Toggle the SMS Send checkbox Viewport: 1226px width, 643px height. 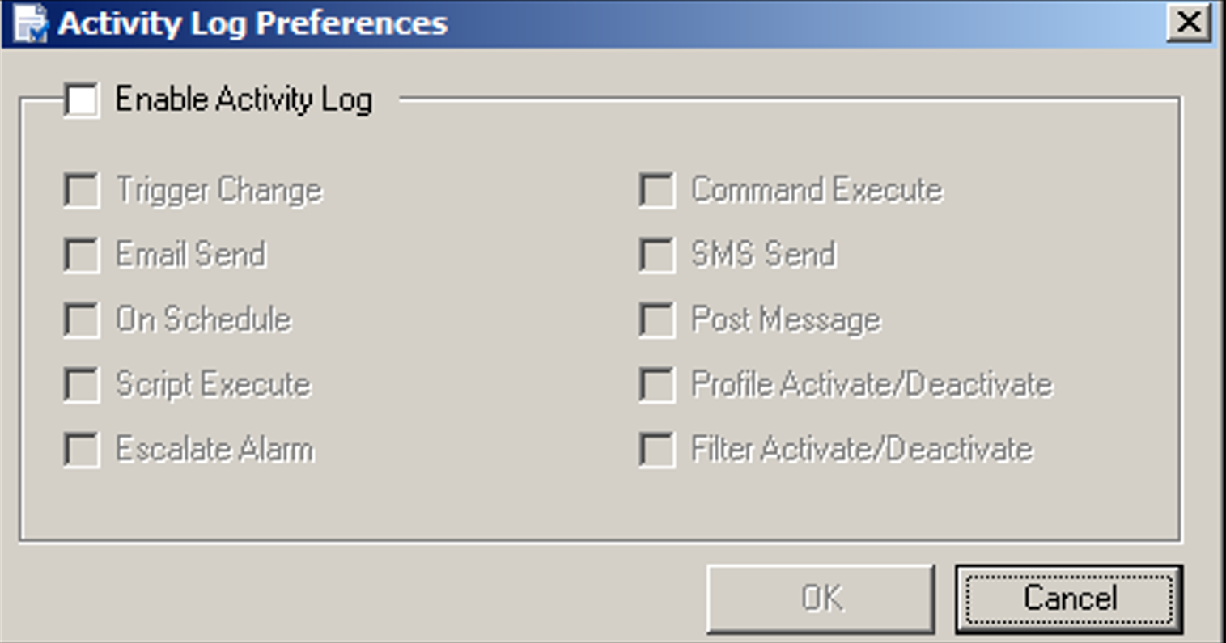(657, 256)
